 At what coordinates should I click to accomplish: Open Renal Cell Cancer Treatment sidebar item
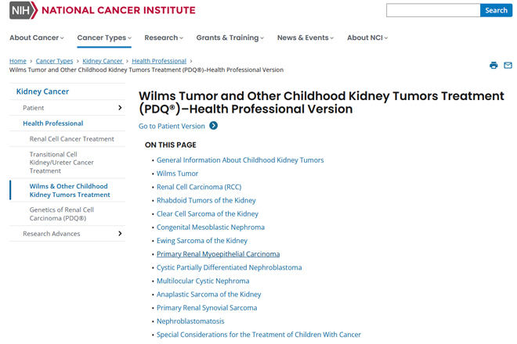[x=71, y=139]
